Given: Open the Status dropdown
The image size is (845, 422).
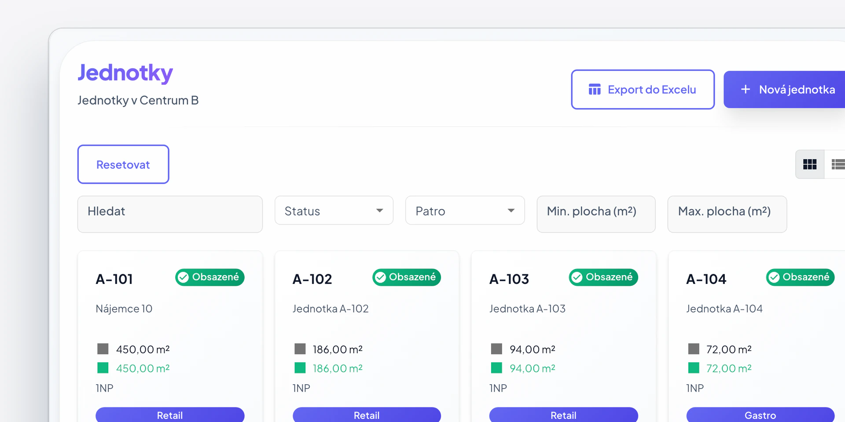Looking at the screenshot, I should (x=334, y=211).
